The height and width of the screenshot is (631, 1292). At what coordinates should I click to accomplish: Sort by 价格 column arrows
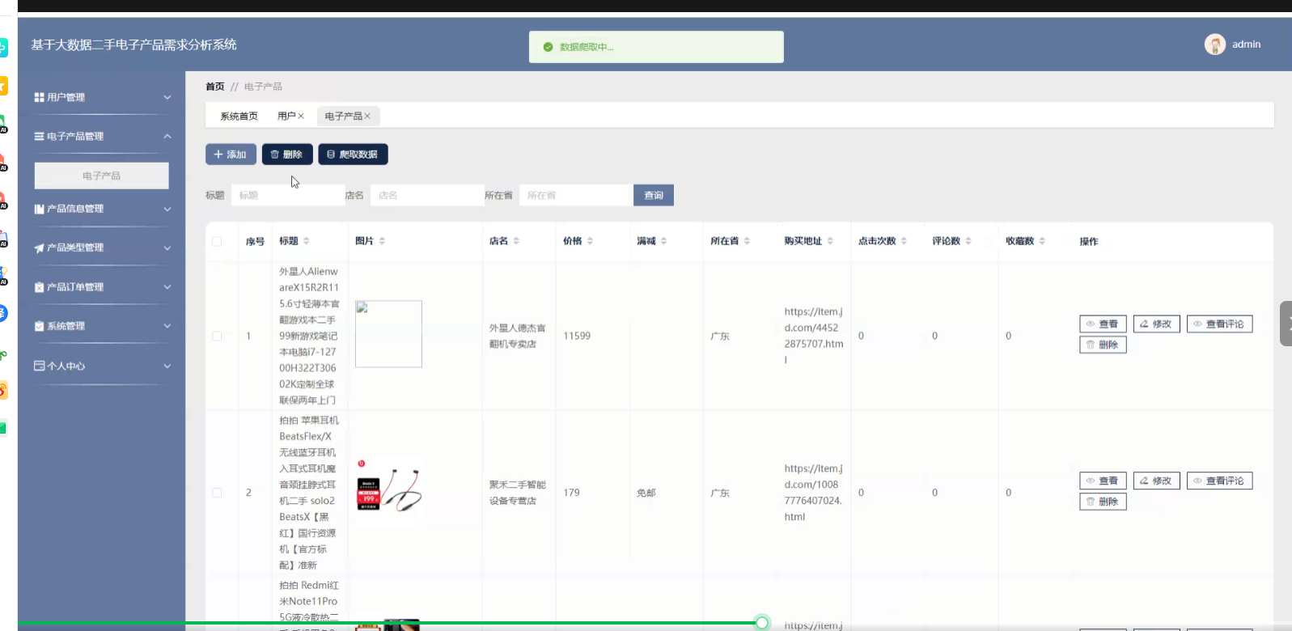pos(590,241)
